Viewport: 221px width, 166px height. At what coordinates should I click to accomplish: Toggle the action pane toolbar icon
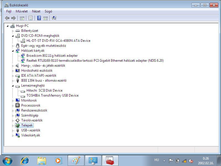[46, 18]
